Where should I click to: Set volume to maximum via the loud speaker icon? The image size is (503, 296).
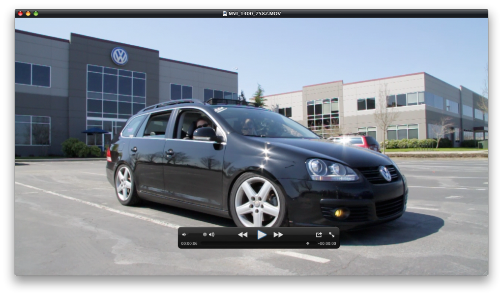[x=212, y=235]
